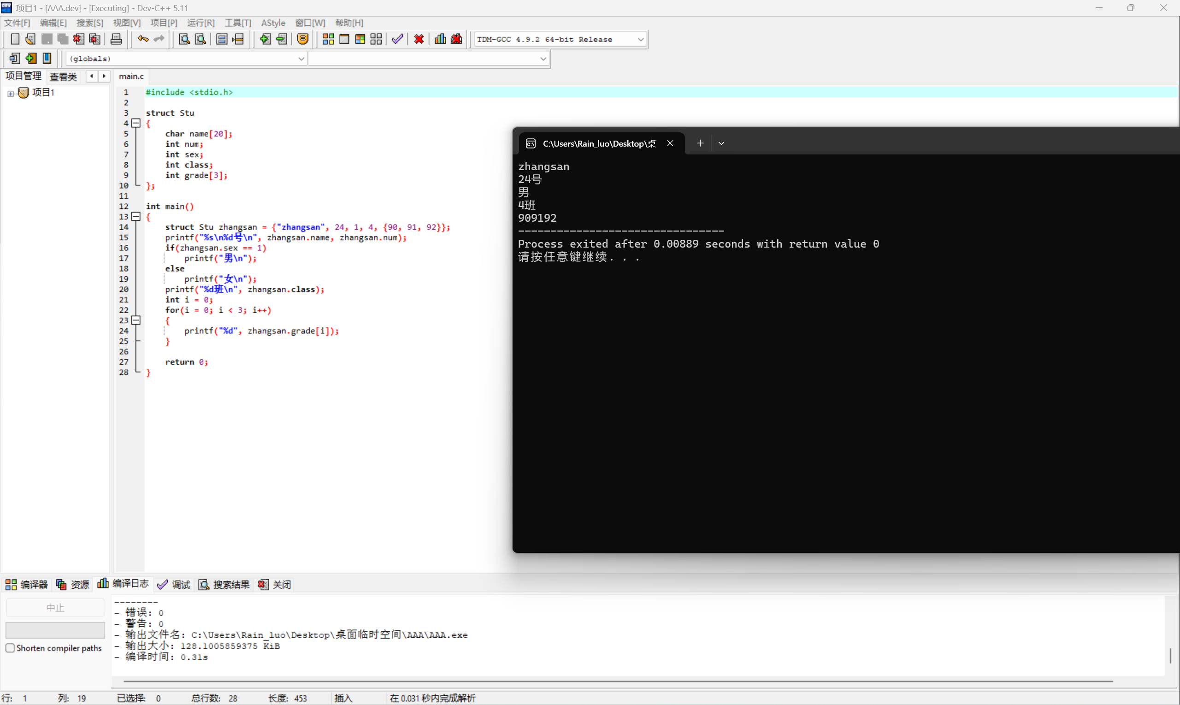Click the Print toolbar icon
The height and width of the screenshot is (705, 1180).
click(116, 39)
